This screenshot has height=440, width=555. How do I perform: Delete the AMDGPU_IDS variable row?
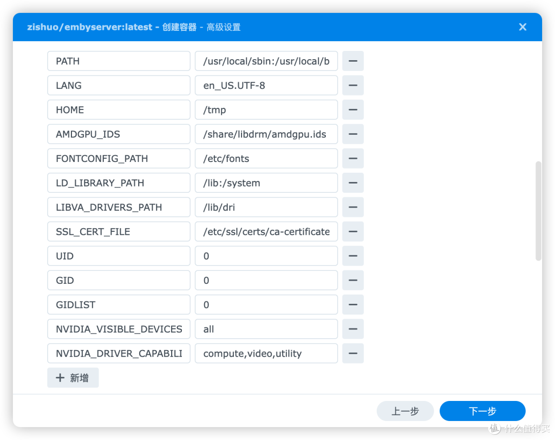click(x=353, y=134)
